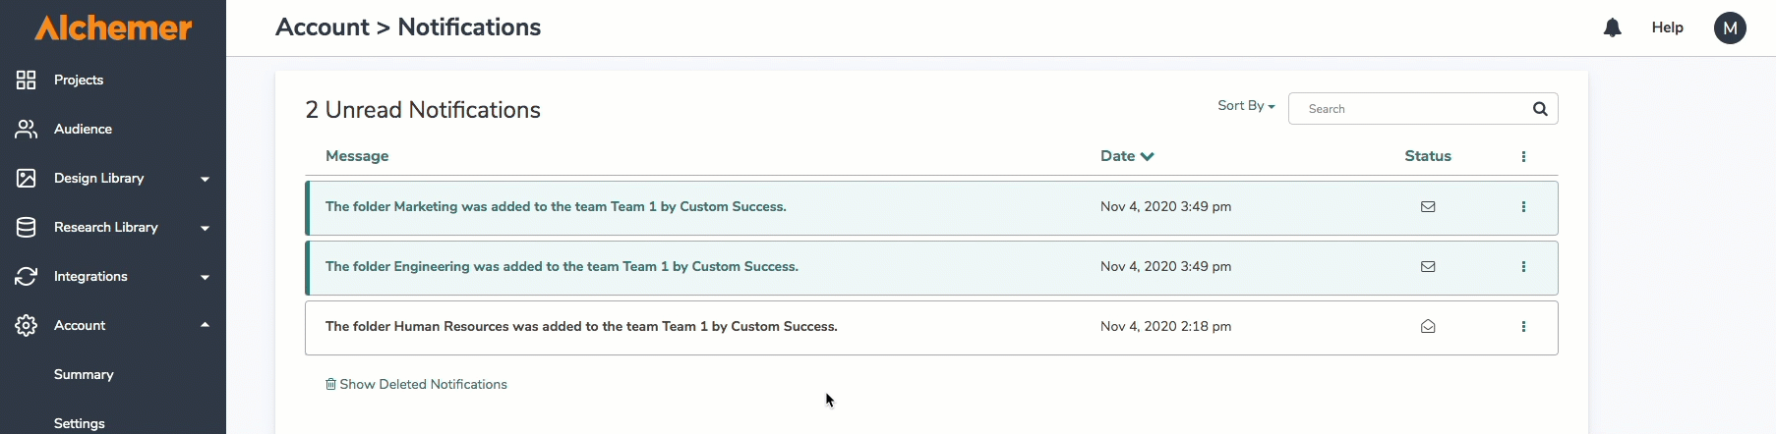Open Settings in the sidebar
The height and width of the screenshot is (434, 1776).
80,423
